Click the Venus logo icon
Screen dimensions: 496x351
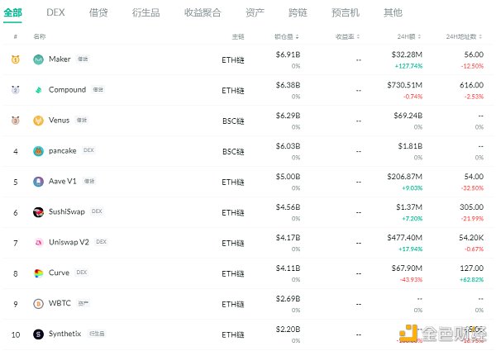coord(39,121)
